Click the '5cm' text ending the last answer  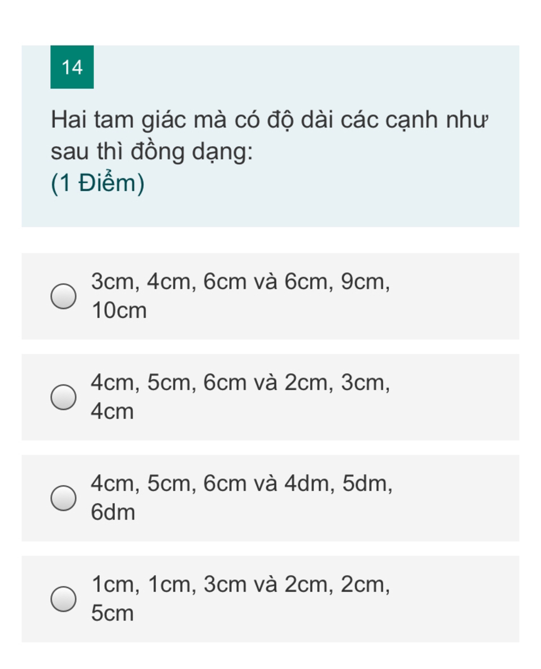pyautogui.click(x=112, y=613)
